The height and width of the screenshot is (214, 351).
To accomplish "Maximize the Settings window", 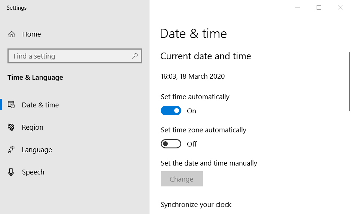I will pos(319,7).
